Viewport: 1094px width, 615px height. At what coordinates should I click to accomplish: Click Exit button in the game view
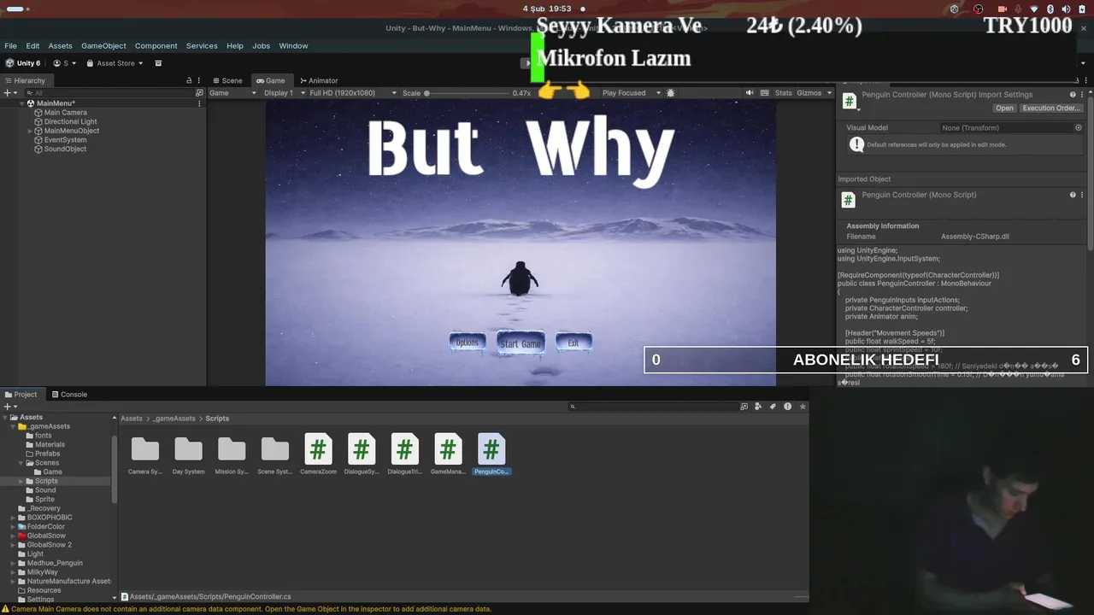573,343
